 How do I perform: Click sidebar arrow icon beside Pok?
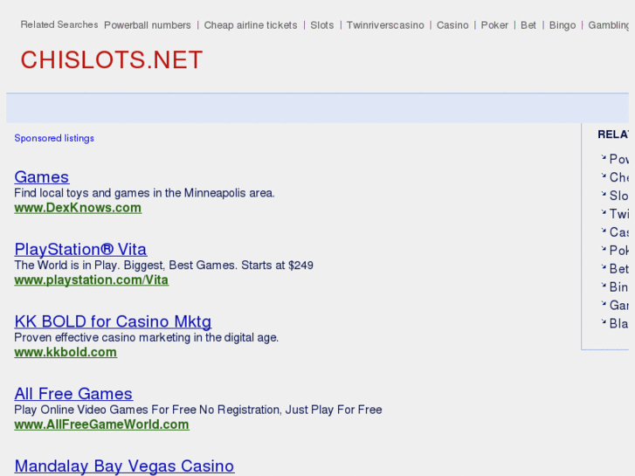point(604,248)
